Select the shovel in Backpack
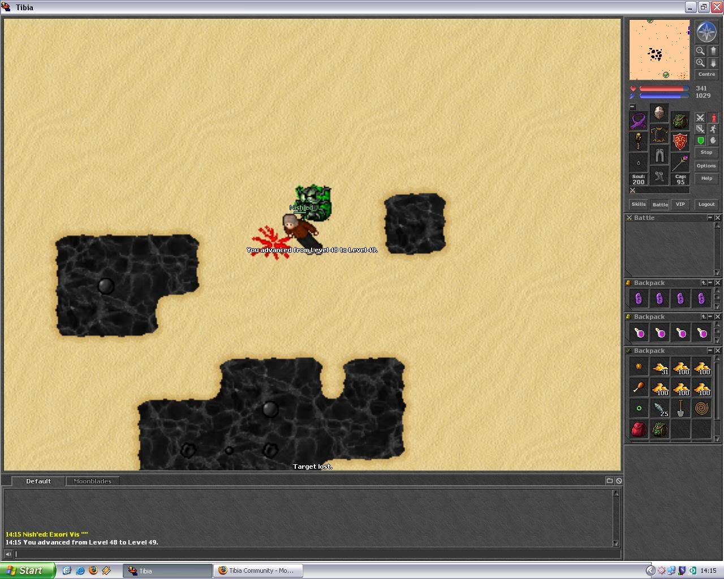This screenshot has height=579, width=724. tap(680, 408)
